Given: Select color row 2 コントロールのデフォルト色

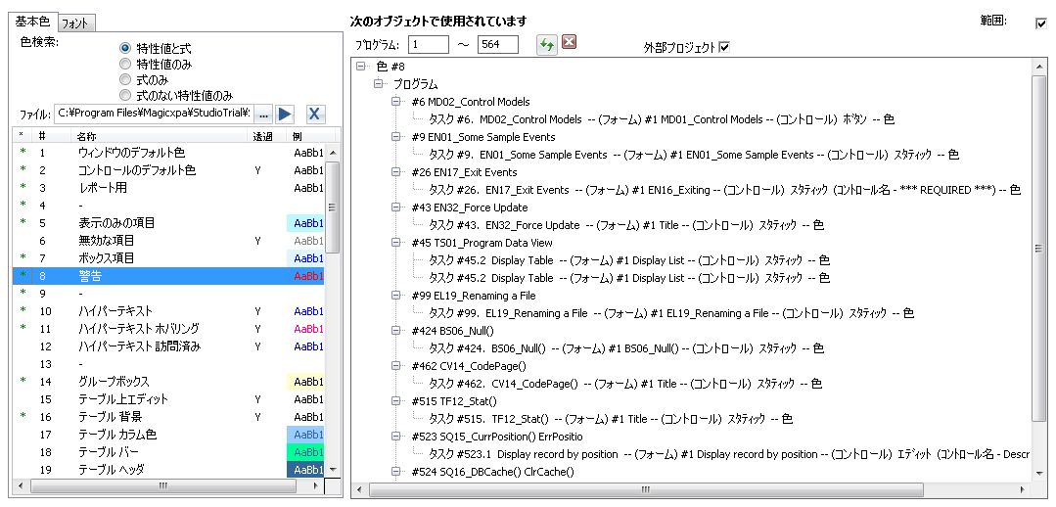Looking at the screenshot, I should 168,170.
